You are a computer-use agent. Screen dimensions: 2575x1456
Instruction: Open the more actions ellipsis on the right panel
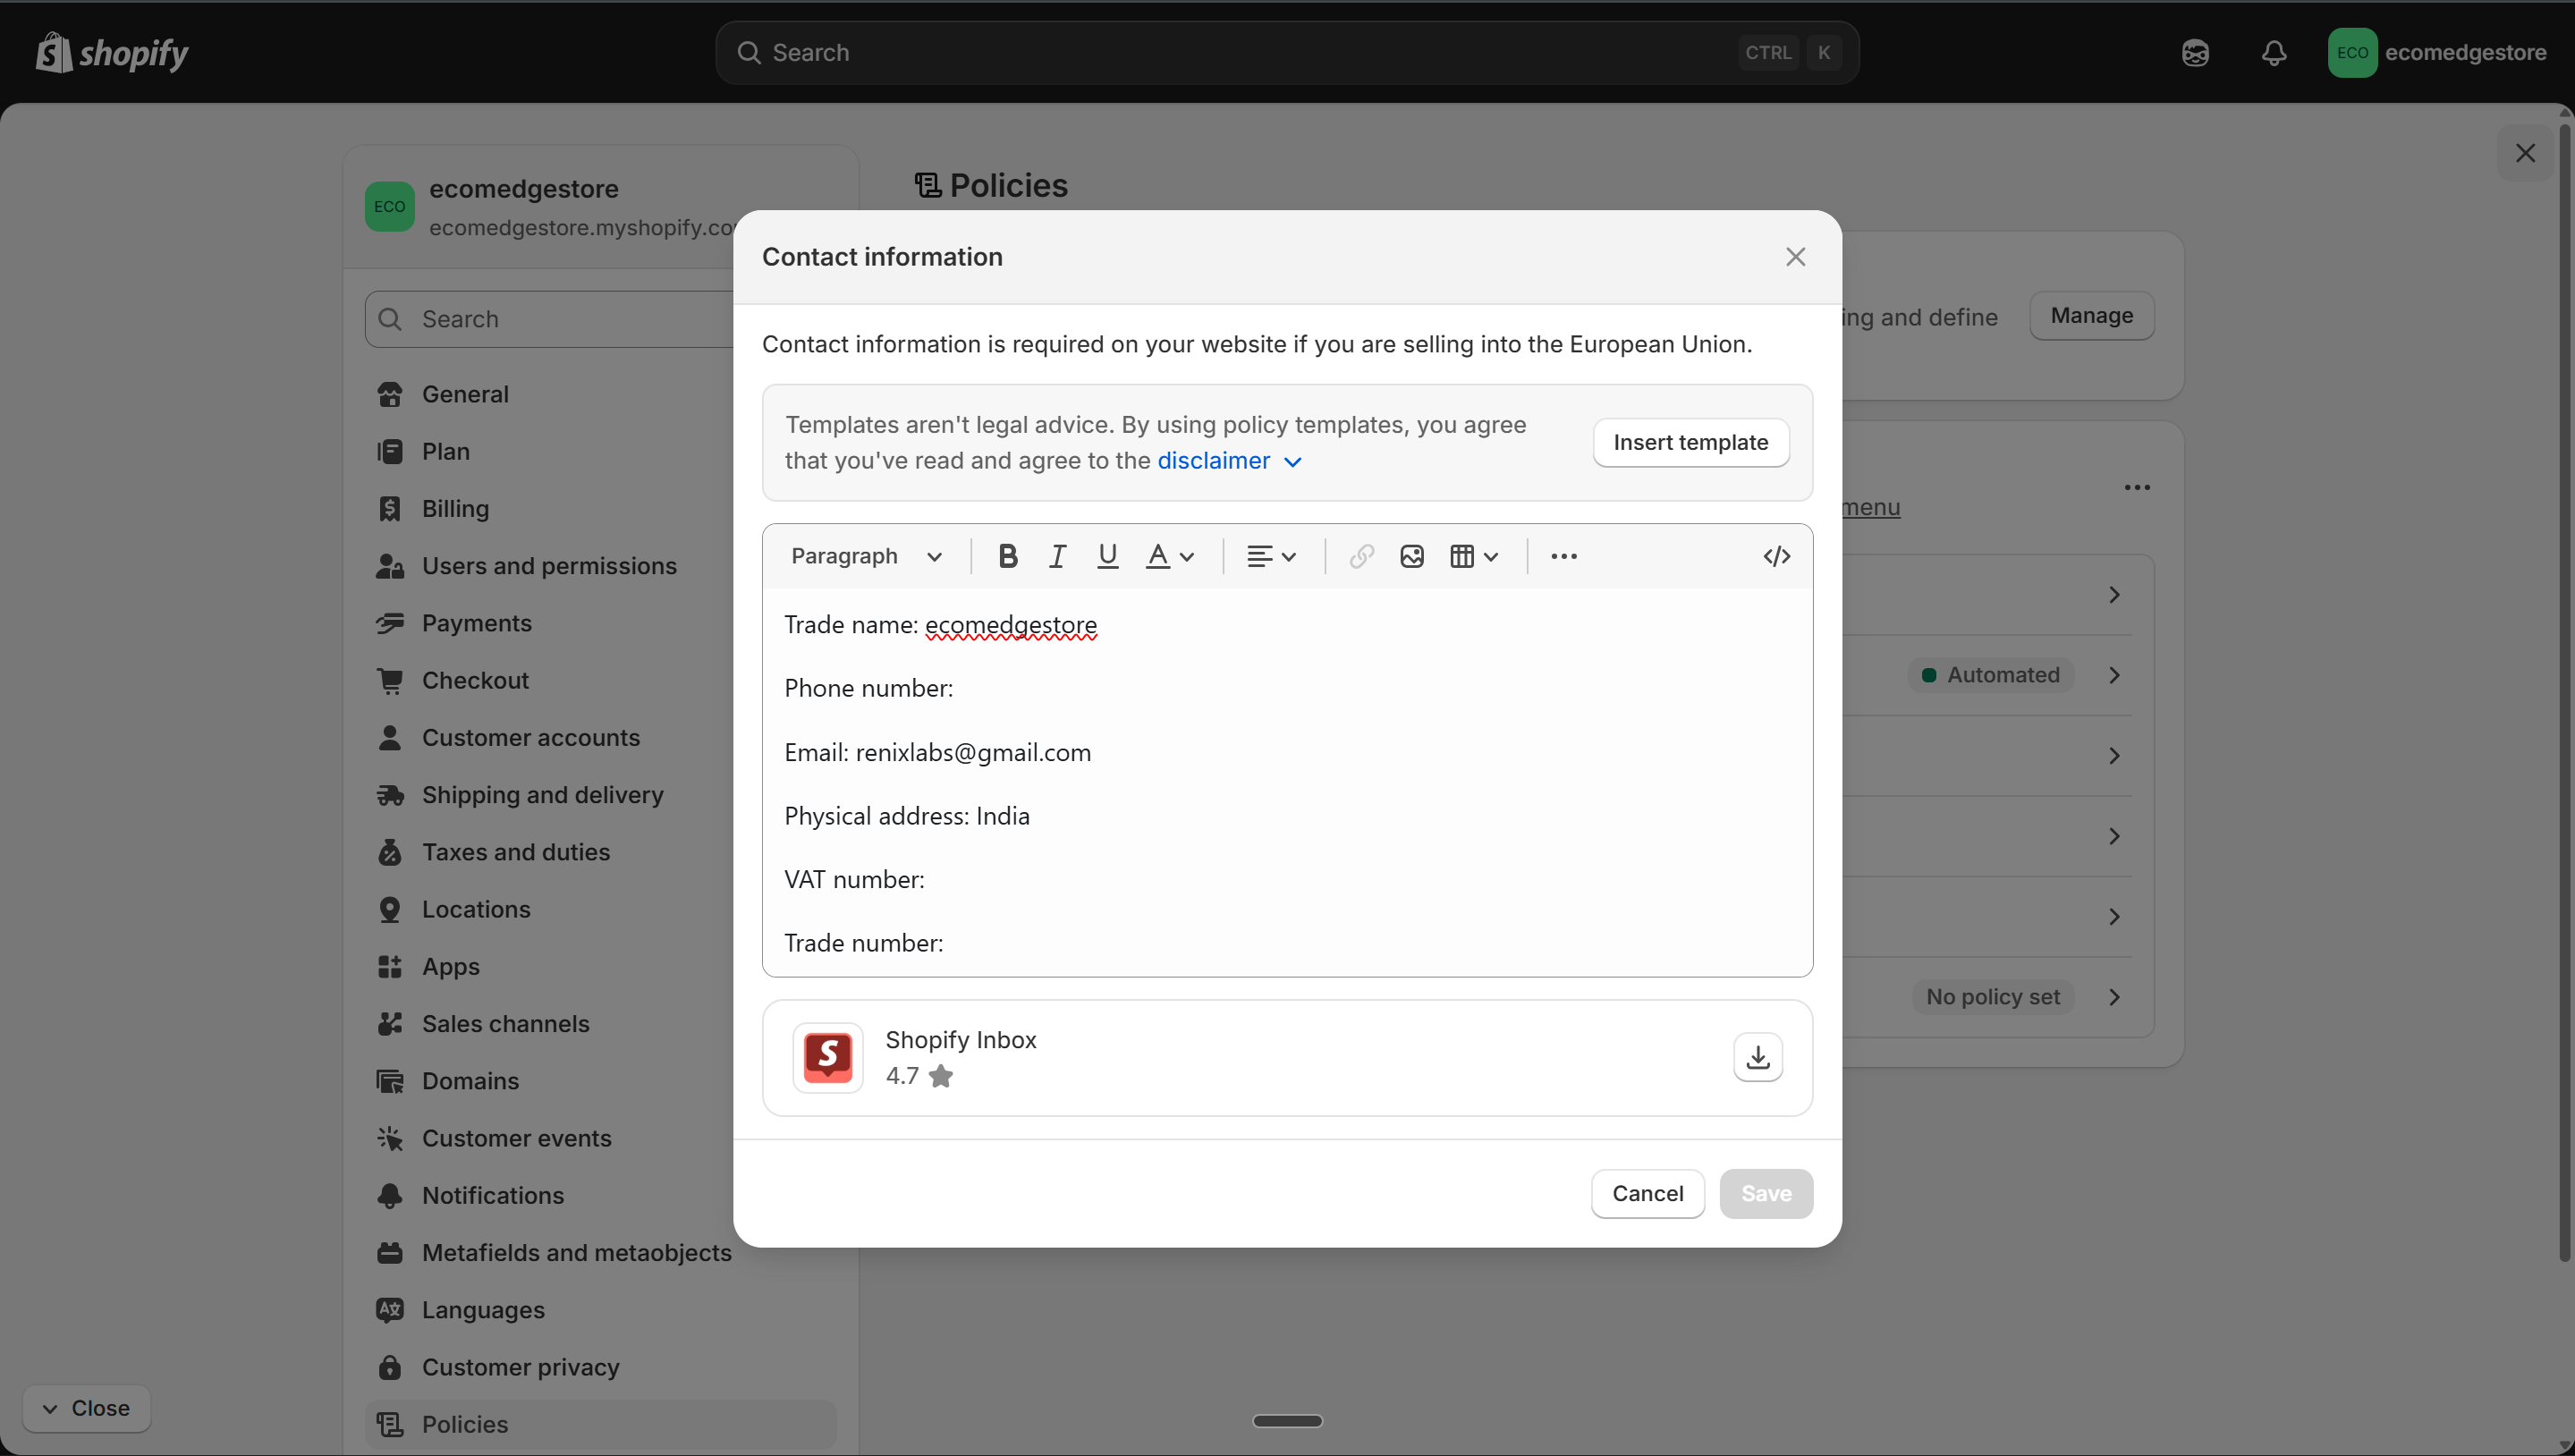click(x=2137, y=487)
